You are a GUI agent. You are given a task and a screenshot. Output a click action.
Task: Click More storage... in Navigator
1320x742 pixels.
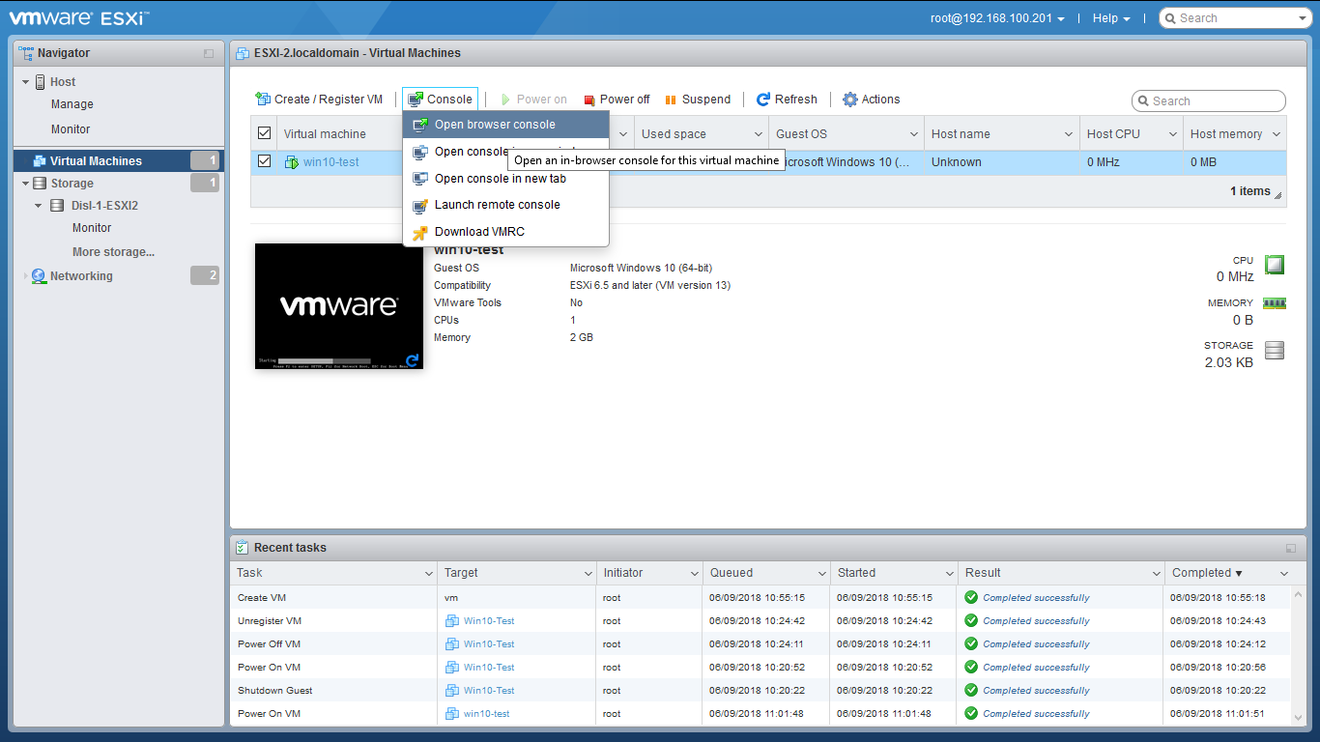tap(113, 252)
